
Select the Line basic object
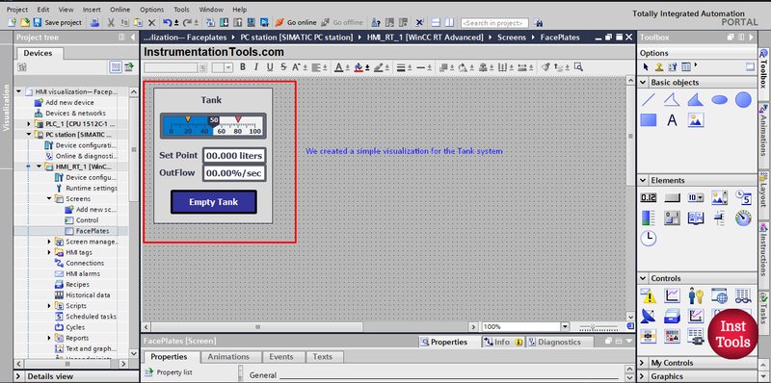648,100
